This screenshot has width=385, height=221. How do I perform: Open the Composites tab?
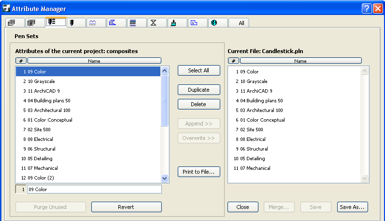coord(137,23)
